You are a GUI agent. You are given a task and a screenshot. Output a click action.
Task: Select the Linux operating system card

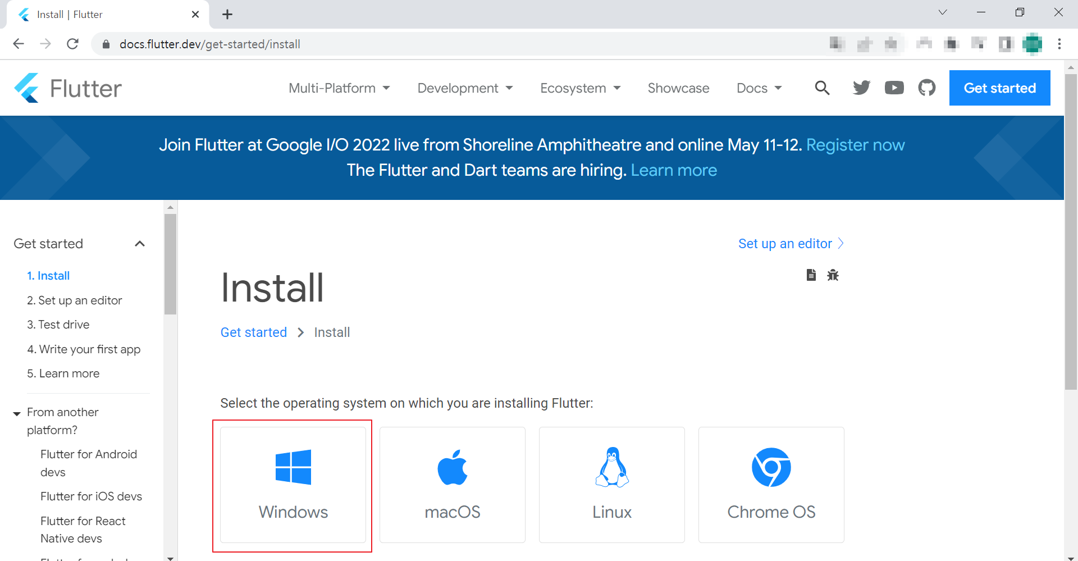[612, 485]
